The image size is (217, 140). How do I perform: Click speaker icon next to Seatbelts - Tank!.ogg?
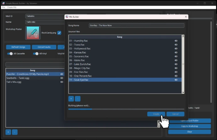point(62,78)
